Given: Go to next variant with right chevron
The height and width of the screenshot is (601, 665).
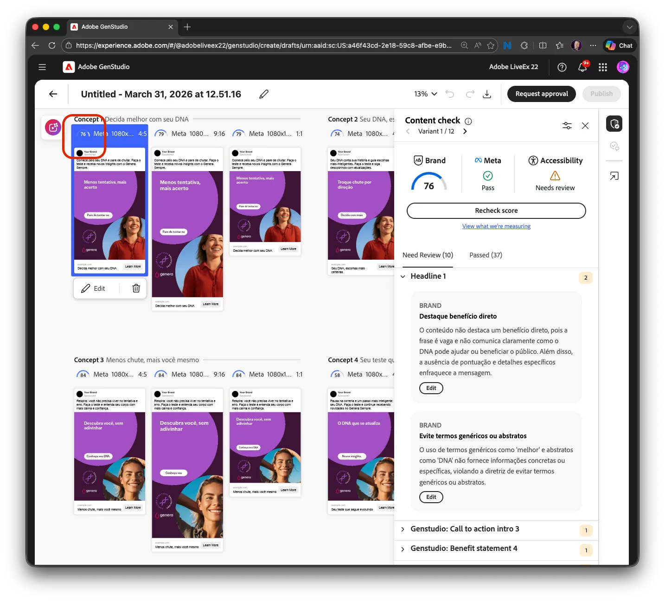Looking at the screenshot, I should click(465, 131).
